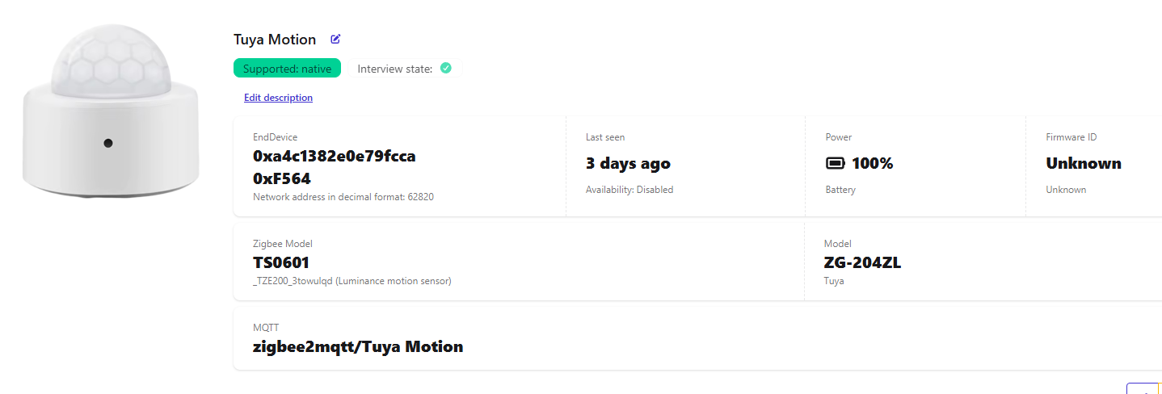The height and width of the screenshot is (394, 1162).
Task: Click the Supported: native badge
Action: click(x=287, y=69)
